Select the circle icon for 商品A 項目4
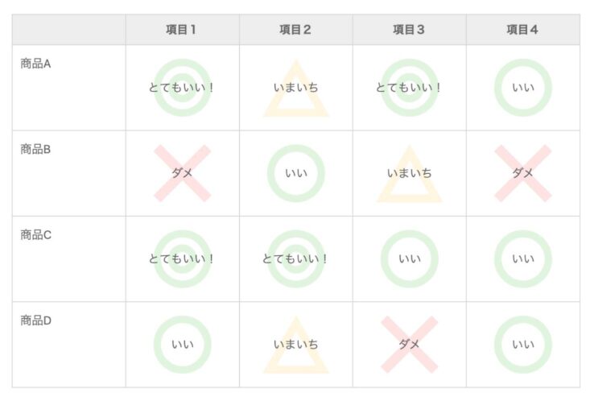Image resolution: width=594 pixels, height=401 pixels. coord(522,88)
